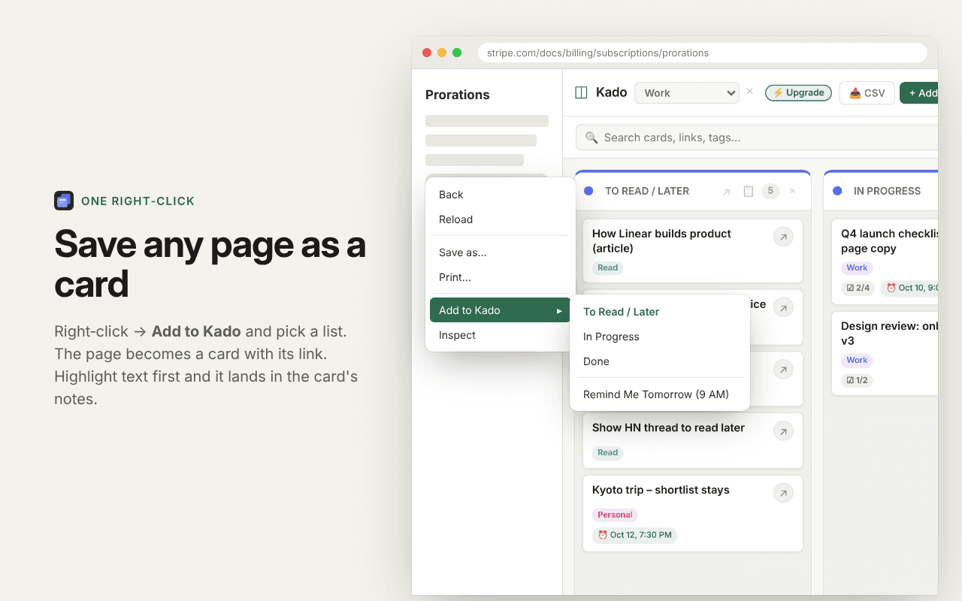Screen dimensions: 962x601
Task: Open link arrow on Show HN thread card
Action: tap(783, 430)
